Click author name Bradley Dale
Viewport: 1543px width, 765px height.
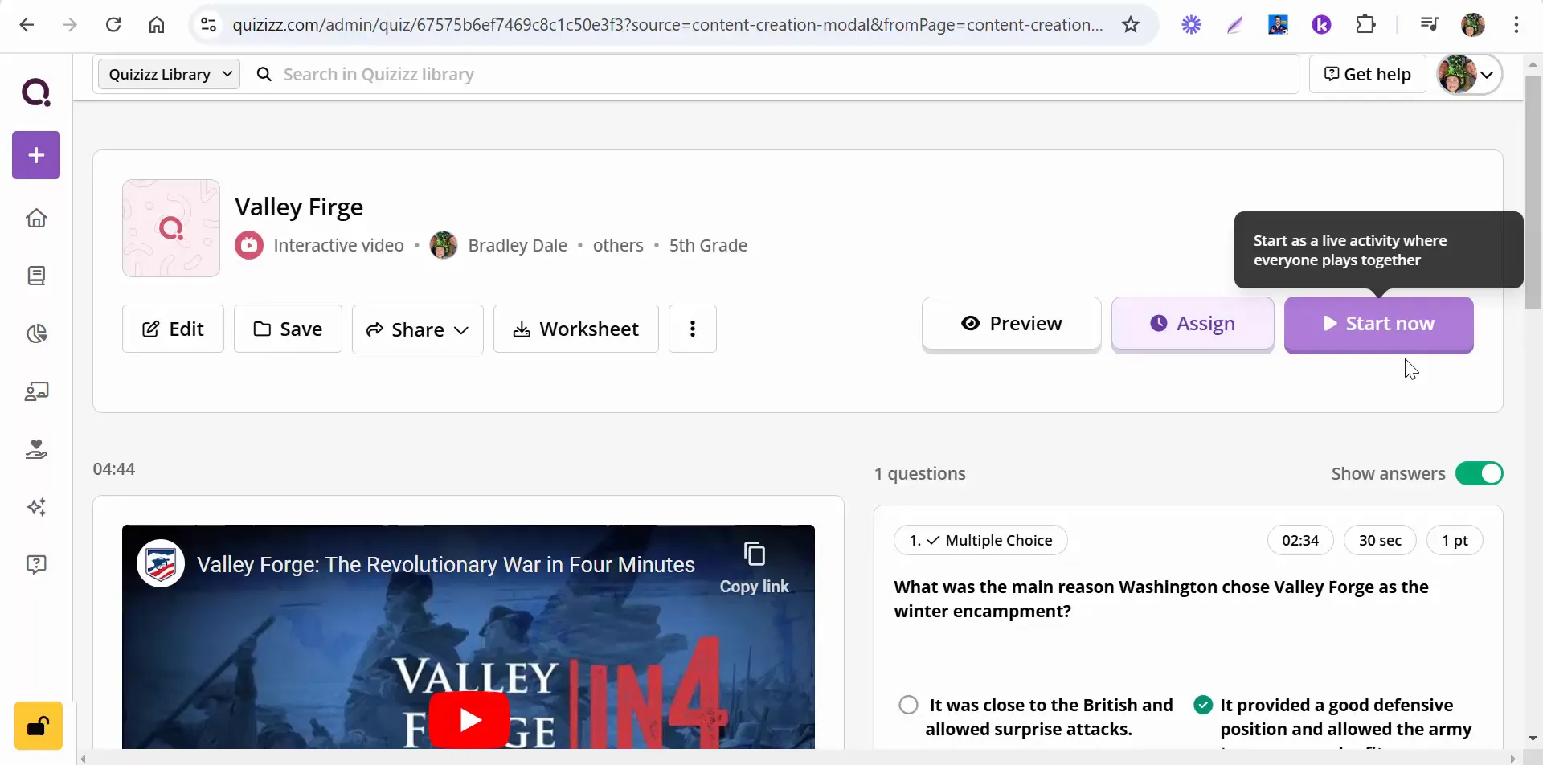(x=518, y=245)
